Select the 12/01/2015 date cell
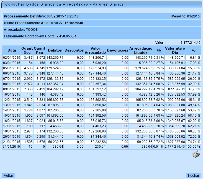 tap(12, 99)
